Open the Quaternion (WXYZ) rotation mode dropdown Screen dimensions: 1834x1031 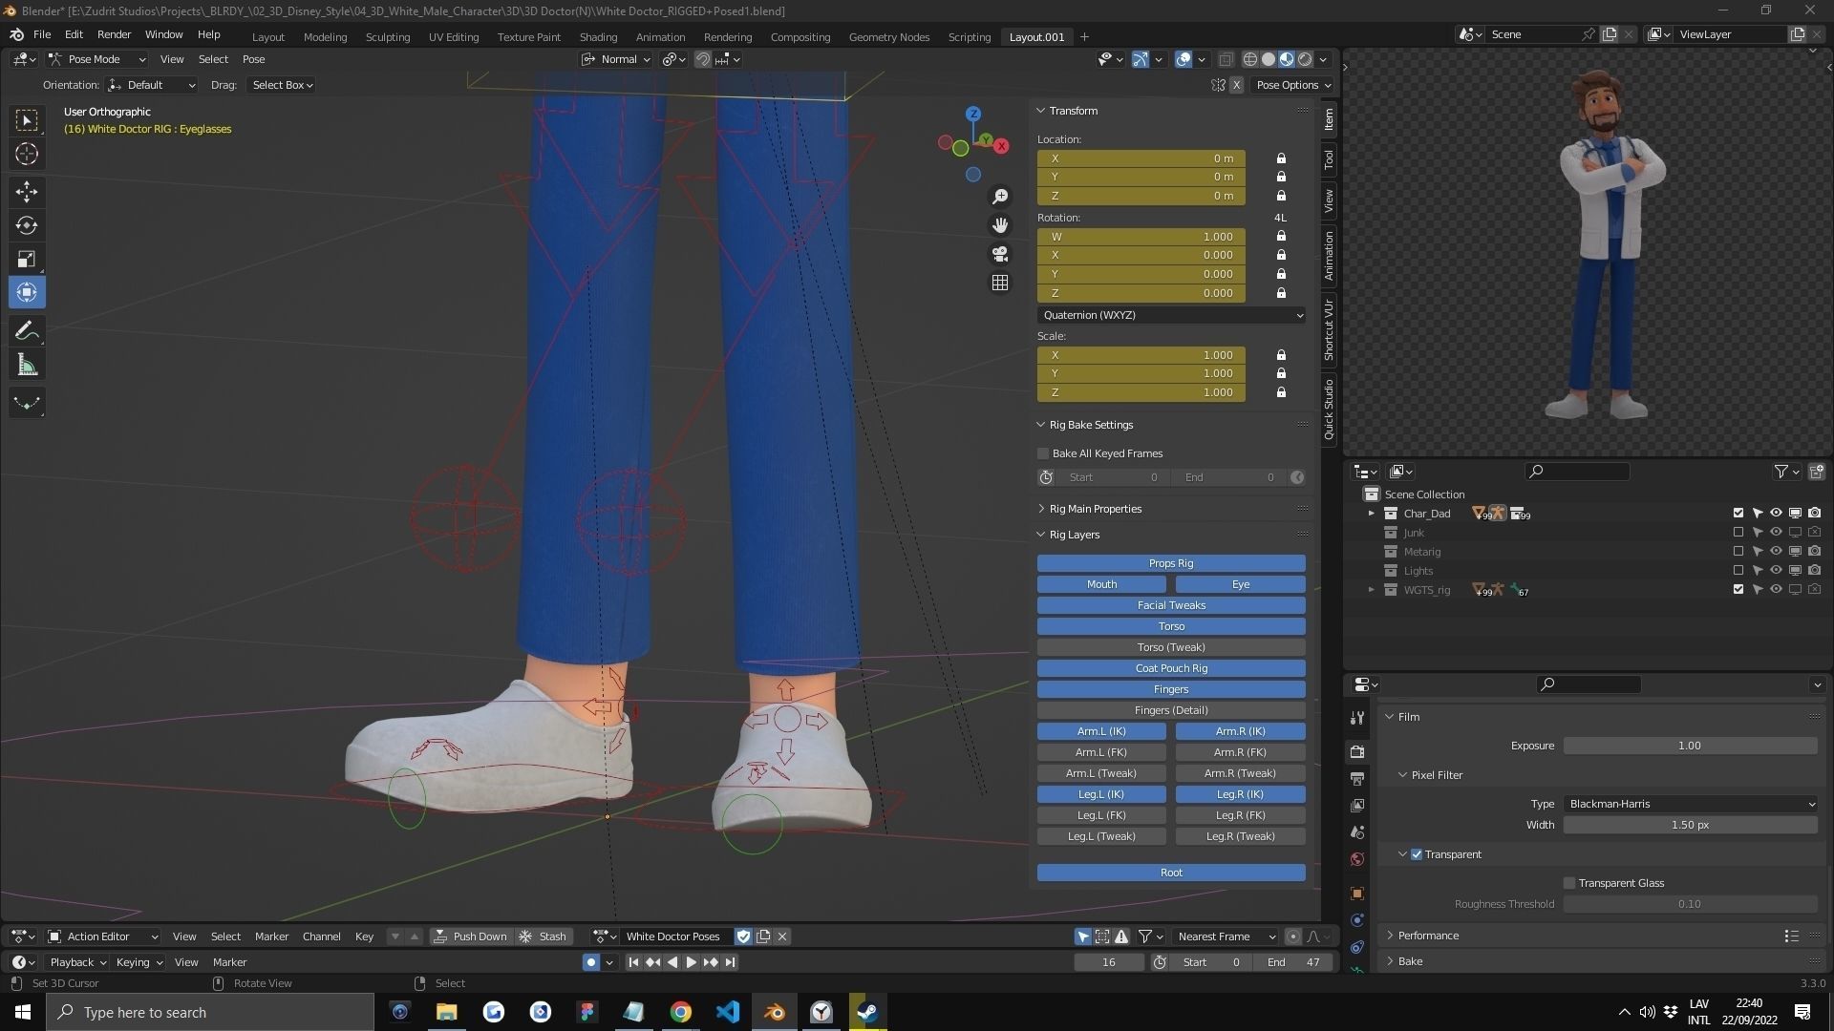(x=1171, y=315)
